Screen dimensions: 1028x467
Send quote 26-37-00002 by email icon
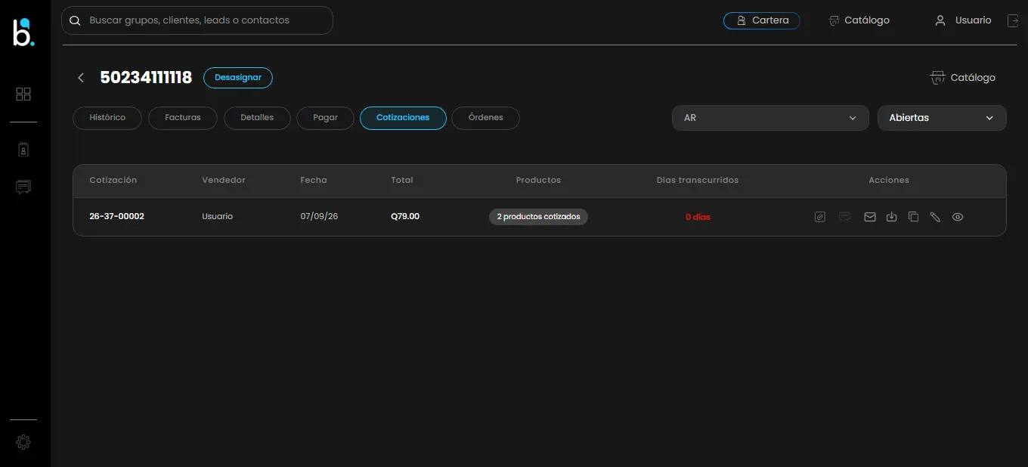pyautogui.click(x=870, y=217)
